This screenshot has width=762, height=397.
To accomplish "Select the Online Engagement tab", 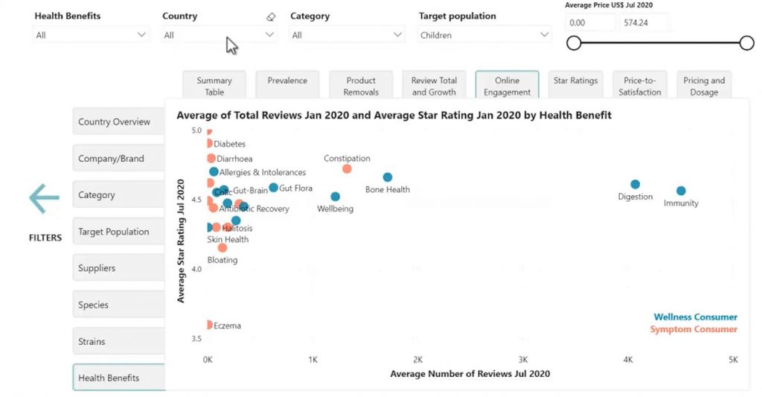I will 507,86.
